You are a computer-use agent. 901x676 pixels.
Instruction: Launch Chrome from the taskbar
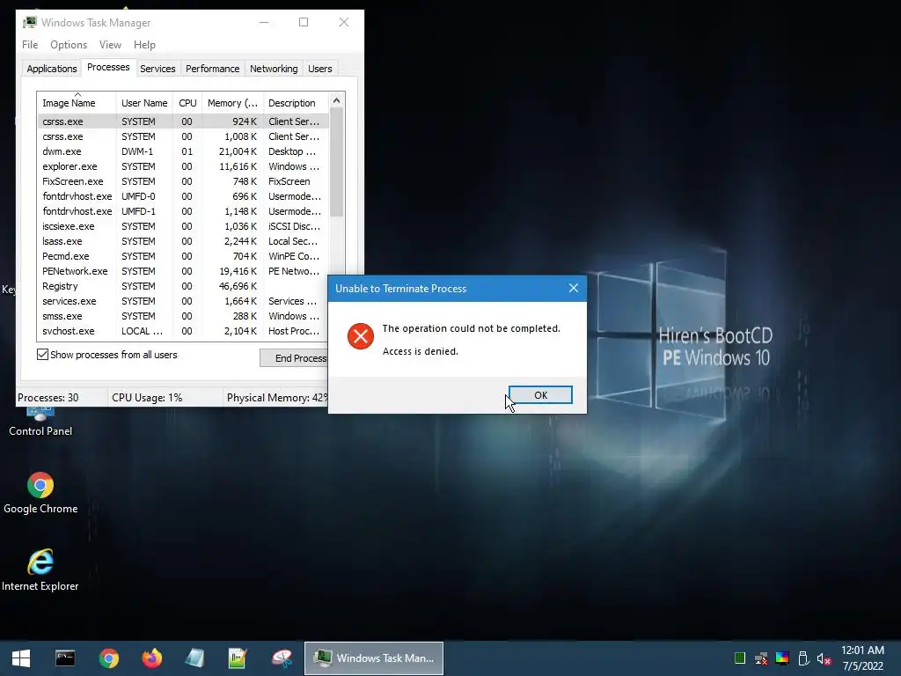coord(108,658)
